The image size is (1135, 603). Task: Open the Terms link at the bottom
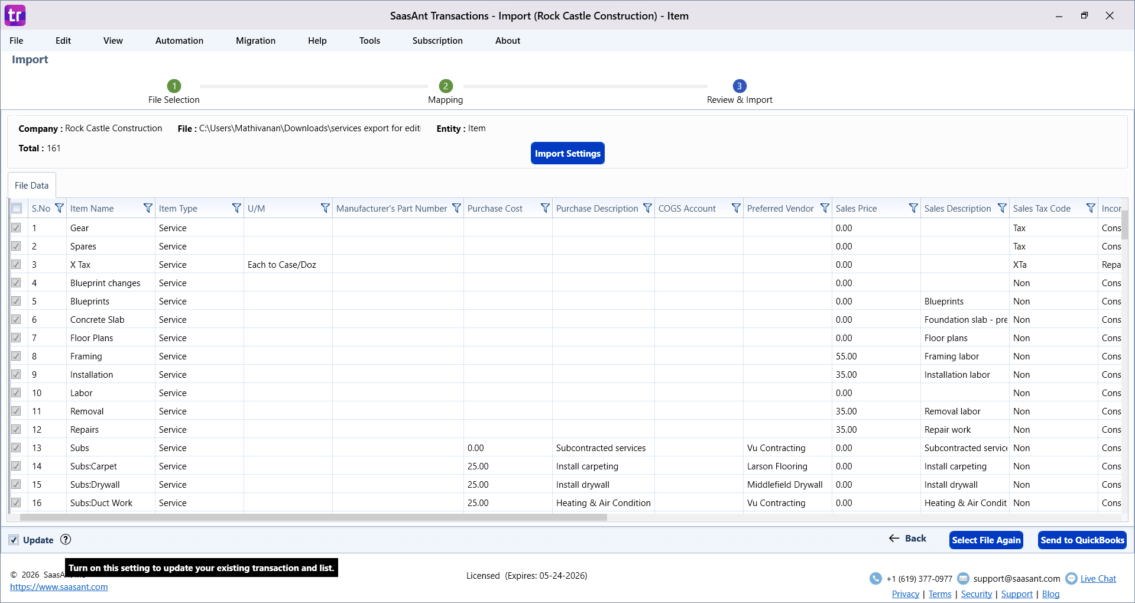(x=939, y=594)
